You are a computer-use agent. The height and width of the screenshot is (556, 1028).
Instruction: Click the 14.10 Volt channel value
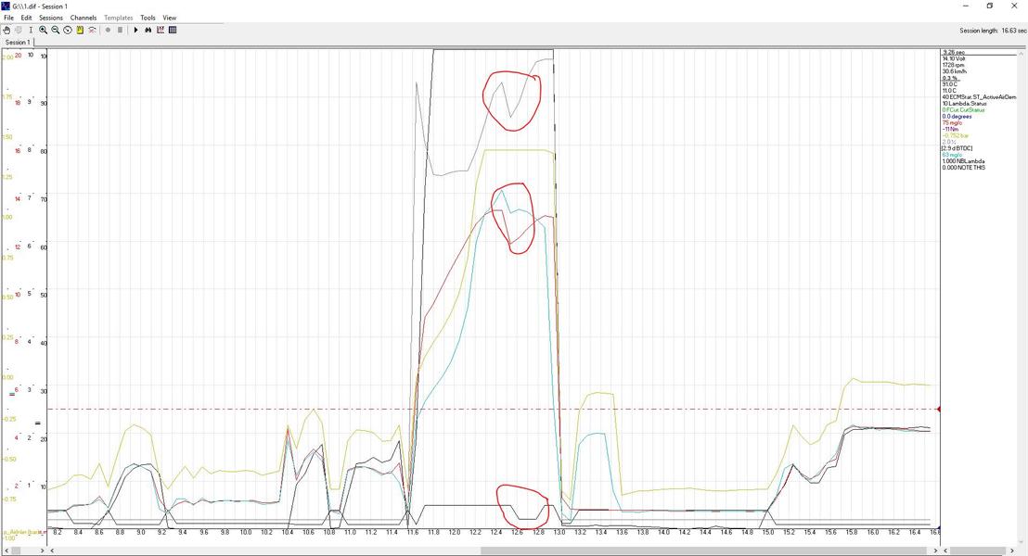pyautogui.click(x=953, y=58)
